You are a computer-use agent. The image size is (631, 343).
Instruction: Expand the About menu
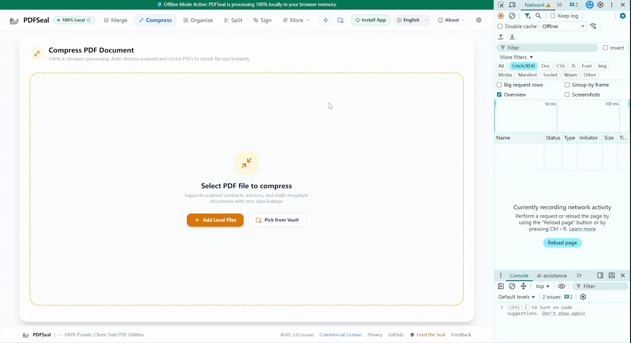tap(452, 20)
